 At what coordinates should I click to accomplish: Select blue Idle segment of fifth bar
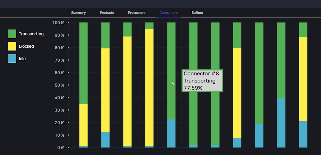[x=171, y=134]
